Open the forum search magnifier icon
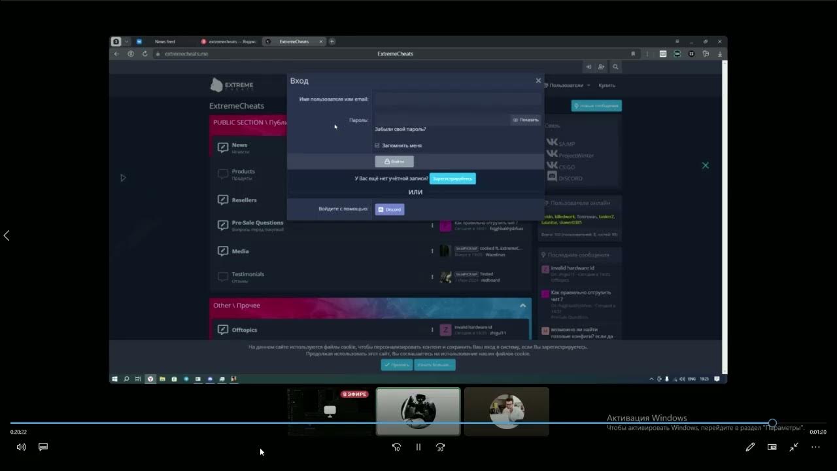The height and width of the screenshot is (471, 837). tap(615, 67)
